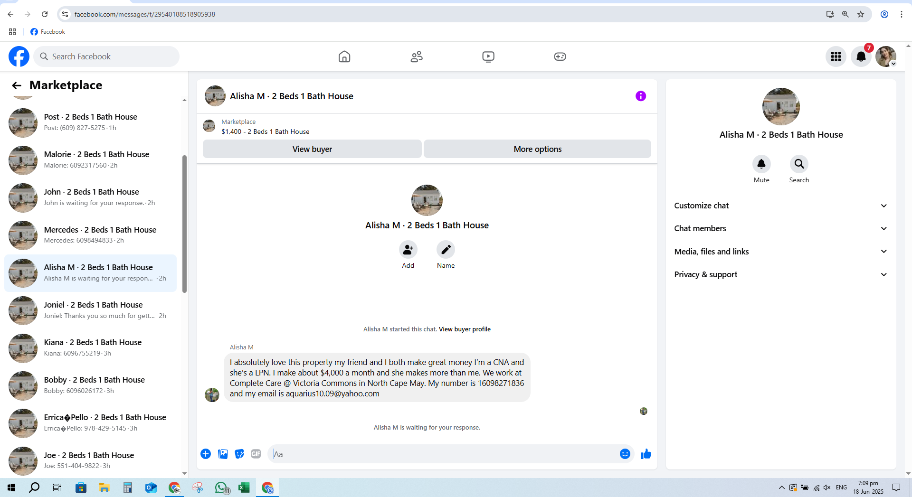Click Alisha M's listing thumbnail in right panel
The width and height of the screenshot is (912, 497).
[x=781, y=107]
